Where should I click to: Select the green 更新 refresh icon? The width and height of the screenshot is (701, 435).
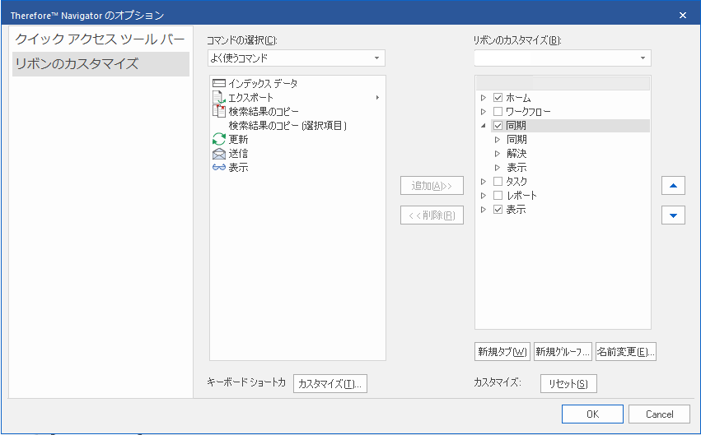[218, 139]
